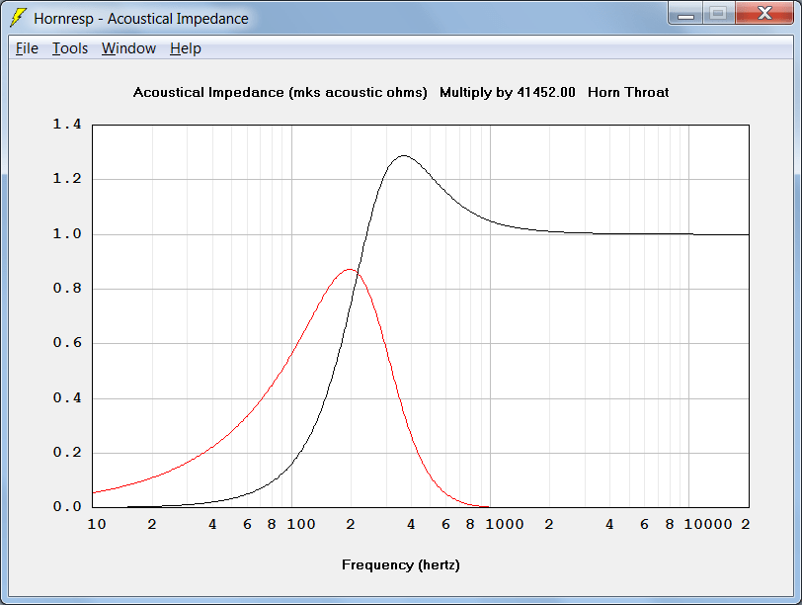
Task: Click the 1.4 y-axis label
Action: pos(67,124)
